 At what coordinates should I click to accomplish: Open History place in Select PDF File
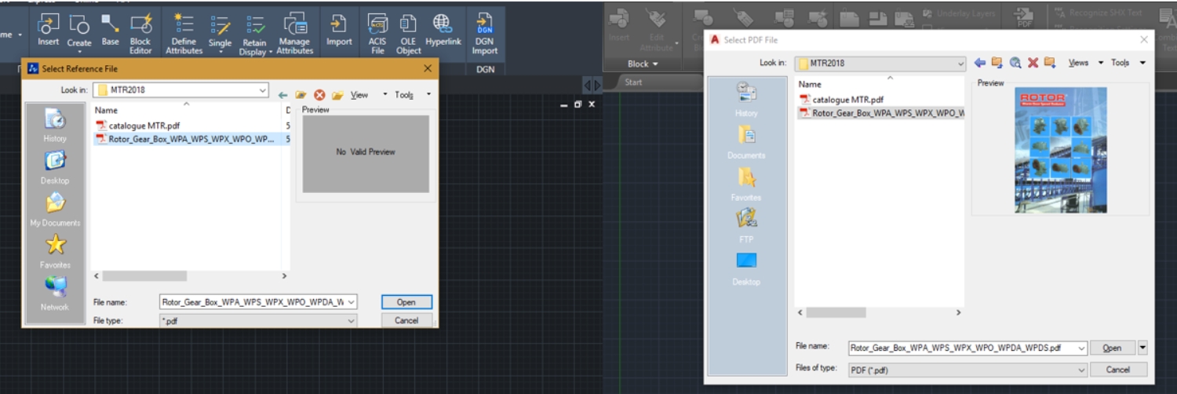coord(746,100)
